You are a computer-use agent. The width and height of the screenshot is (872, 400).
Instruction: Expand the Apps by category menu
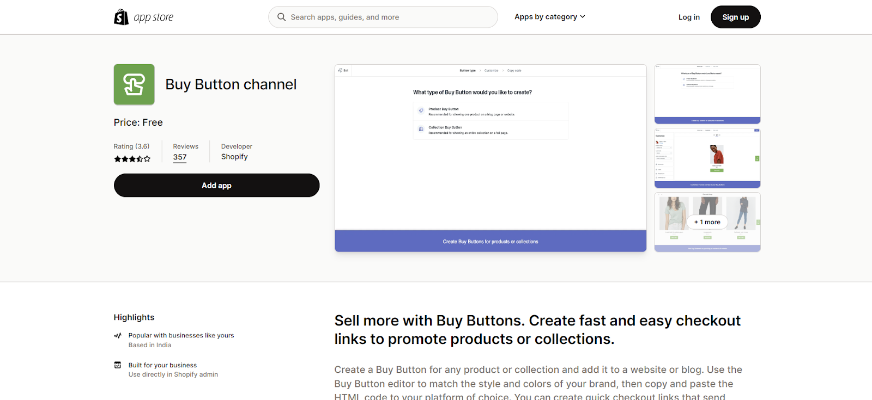click(550, 17)
